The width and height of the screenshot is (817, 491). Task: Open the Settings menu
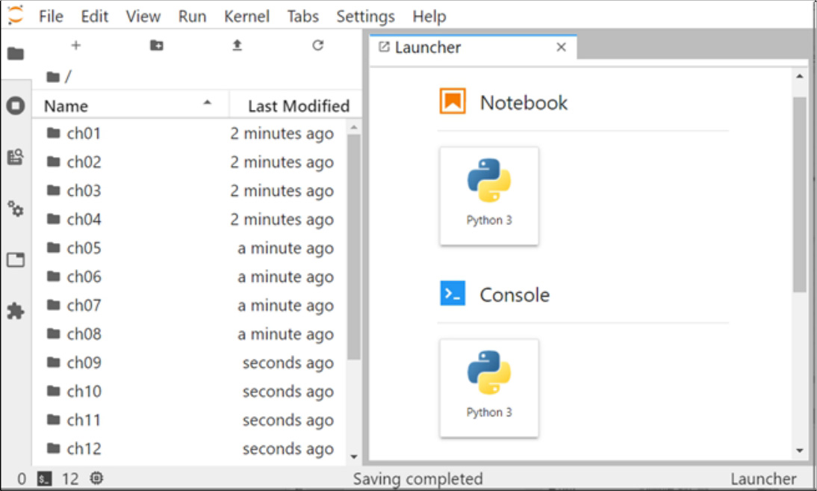point(365,16)
